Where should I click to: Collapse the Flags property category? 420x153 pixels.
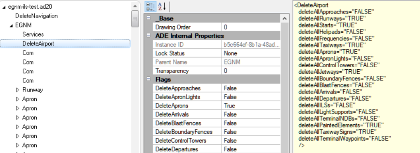[x=149, y=79]
